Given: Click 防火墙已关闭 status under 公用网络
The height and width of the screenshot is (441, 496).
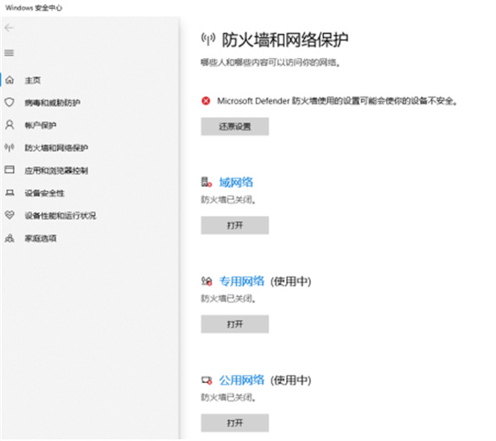Looking at the screenshot, I should (228, 397).
